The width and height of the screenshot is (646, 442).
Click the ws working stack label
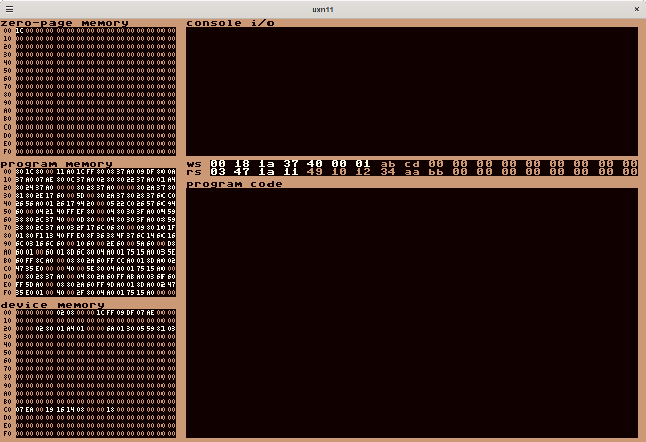(194, 164)
